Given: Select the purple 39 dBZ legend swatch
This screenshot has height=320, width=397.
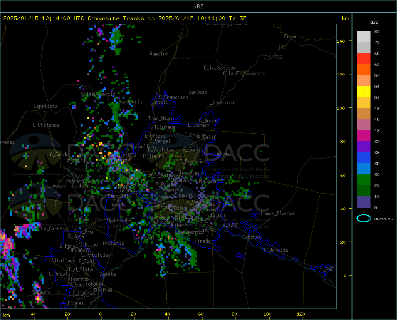Looking at the screenshot, I should [x=363, y=147].
